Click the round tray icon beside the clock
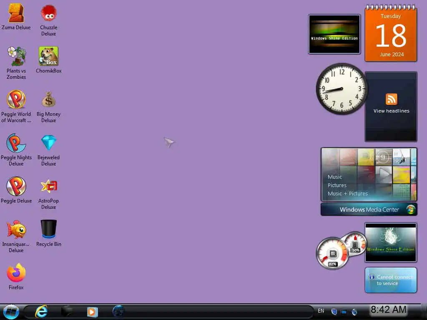 click(354, 312)
